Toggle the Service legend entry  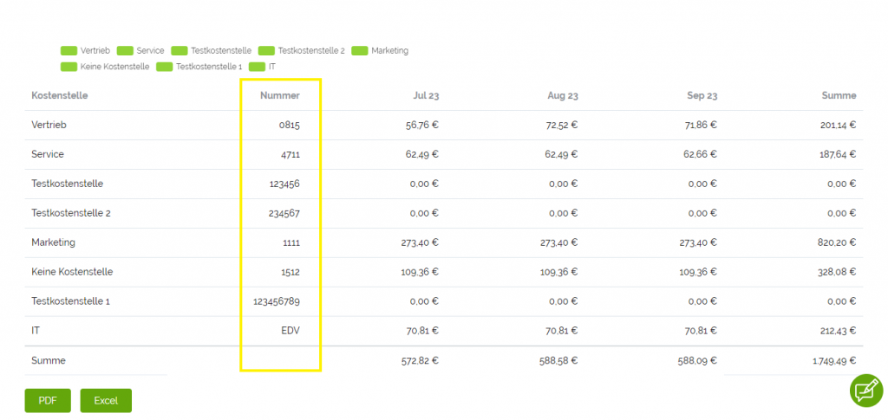point(140,51)
